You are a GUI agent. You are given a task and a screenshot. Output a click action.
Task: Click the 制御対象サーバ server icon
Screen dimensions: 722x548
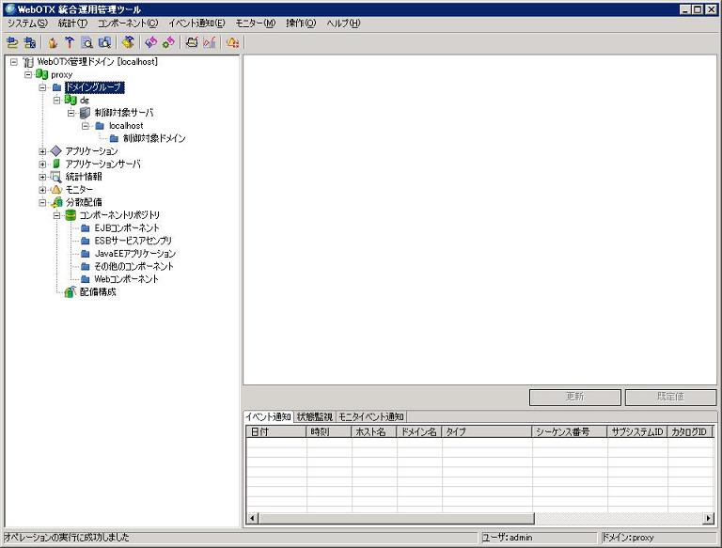point(85,113)
